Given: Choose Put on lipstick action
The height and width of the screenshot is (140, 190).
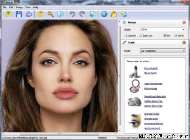Looking at the screenshot, I should pos(151,68).
